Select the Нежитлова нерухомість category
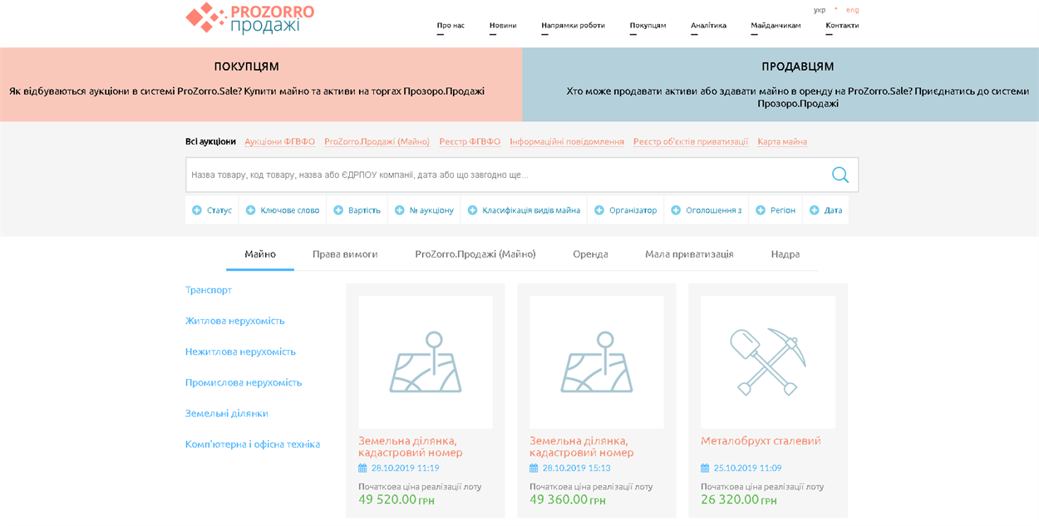 pyautogui.click(x=240, y=351)
